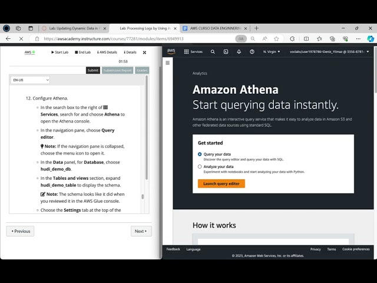
Task: View site information lock icon
Action: 37,38
